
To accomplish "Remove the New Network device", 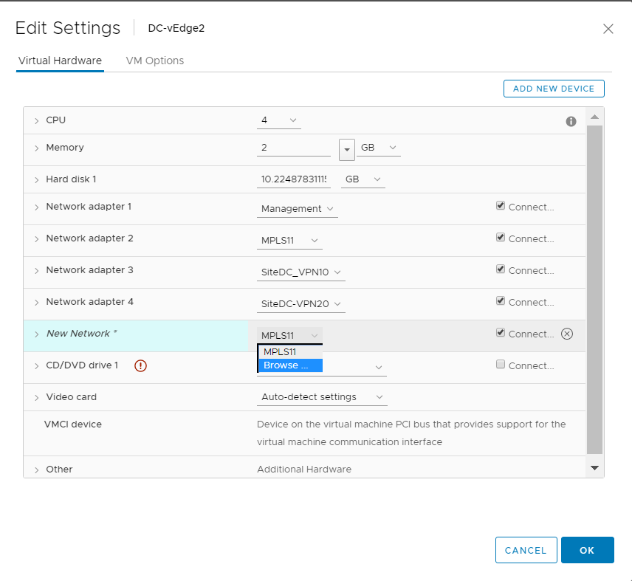I will click(567, 334).
